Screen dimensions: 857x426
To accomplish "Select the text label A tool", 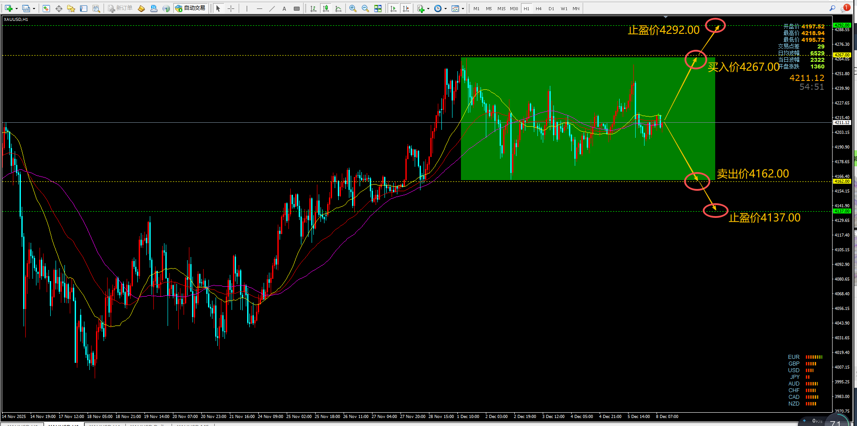I will pyautogui.click(x=284, y=8).
